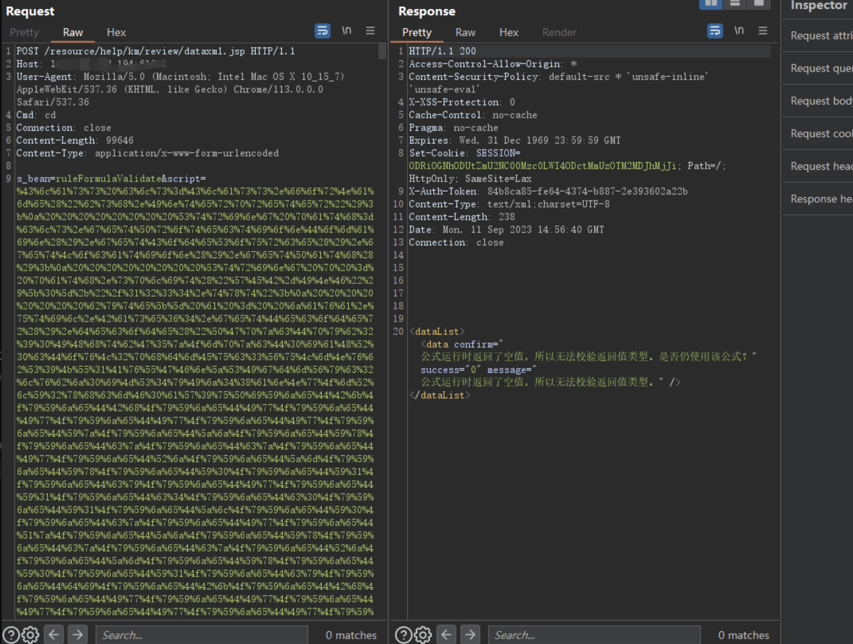Screen dimensions: 853x644
Task: Focus the Request search field
Action: (x=202, y=635)
